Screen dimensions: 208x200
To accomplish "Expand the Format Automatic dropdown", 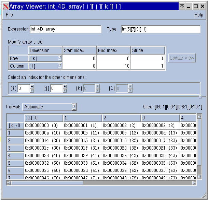I will 50,107.
